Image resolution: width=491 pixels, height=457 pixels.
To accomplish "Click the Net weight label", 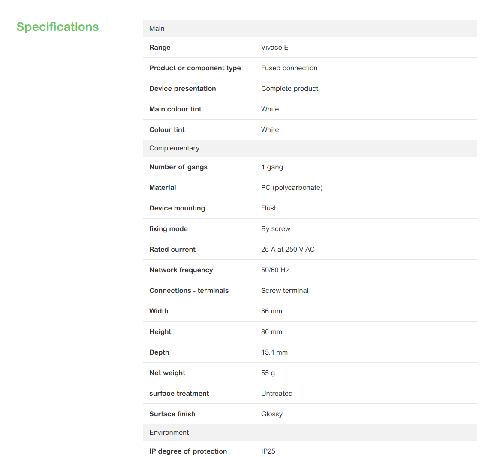I will pyautogui.click(x=167, y=373).
